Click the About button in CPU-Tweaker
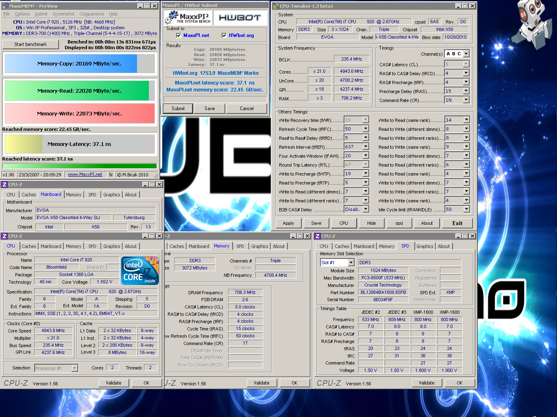 427,223
